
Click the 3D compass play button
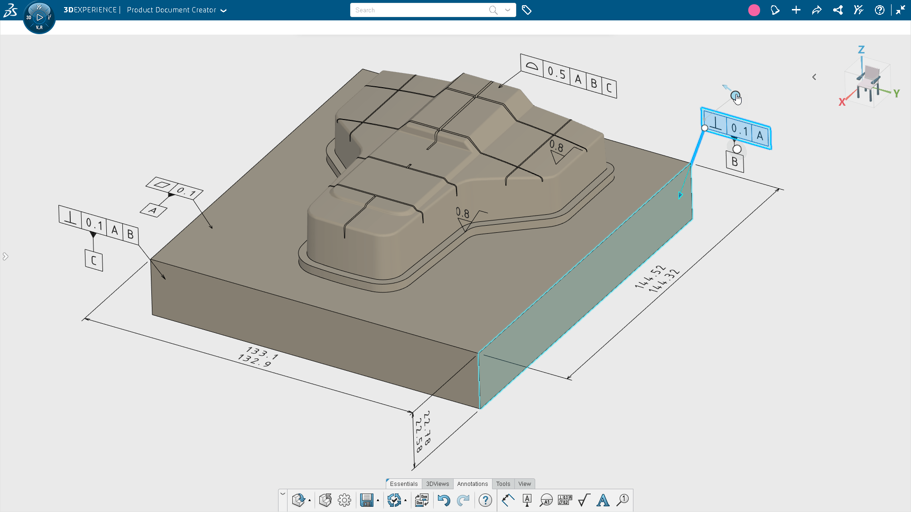point(39,18)
